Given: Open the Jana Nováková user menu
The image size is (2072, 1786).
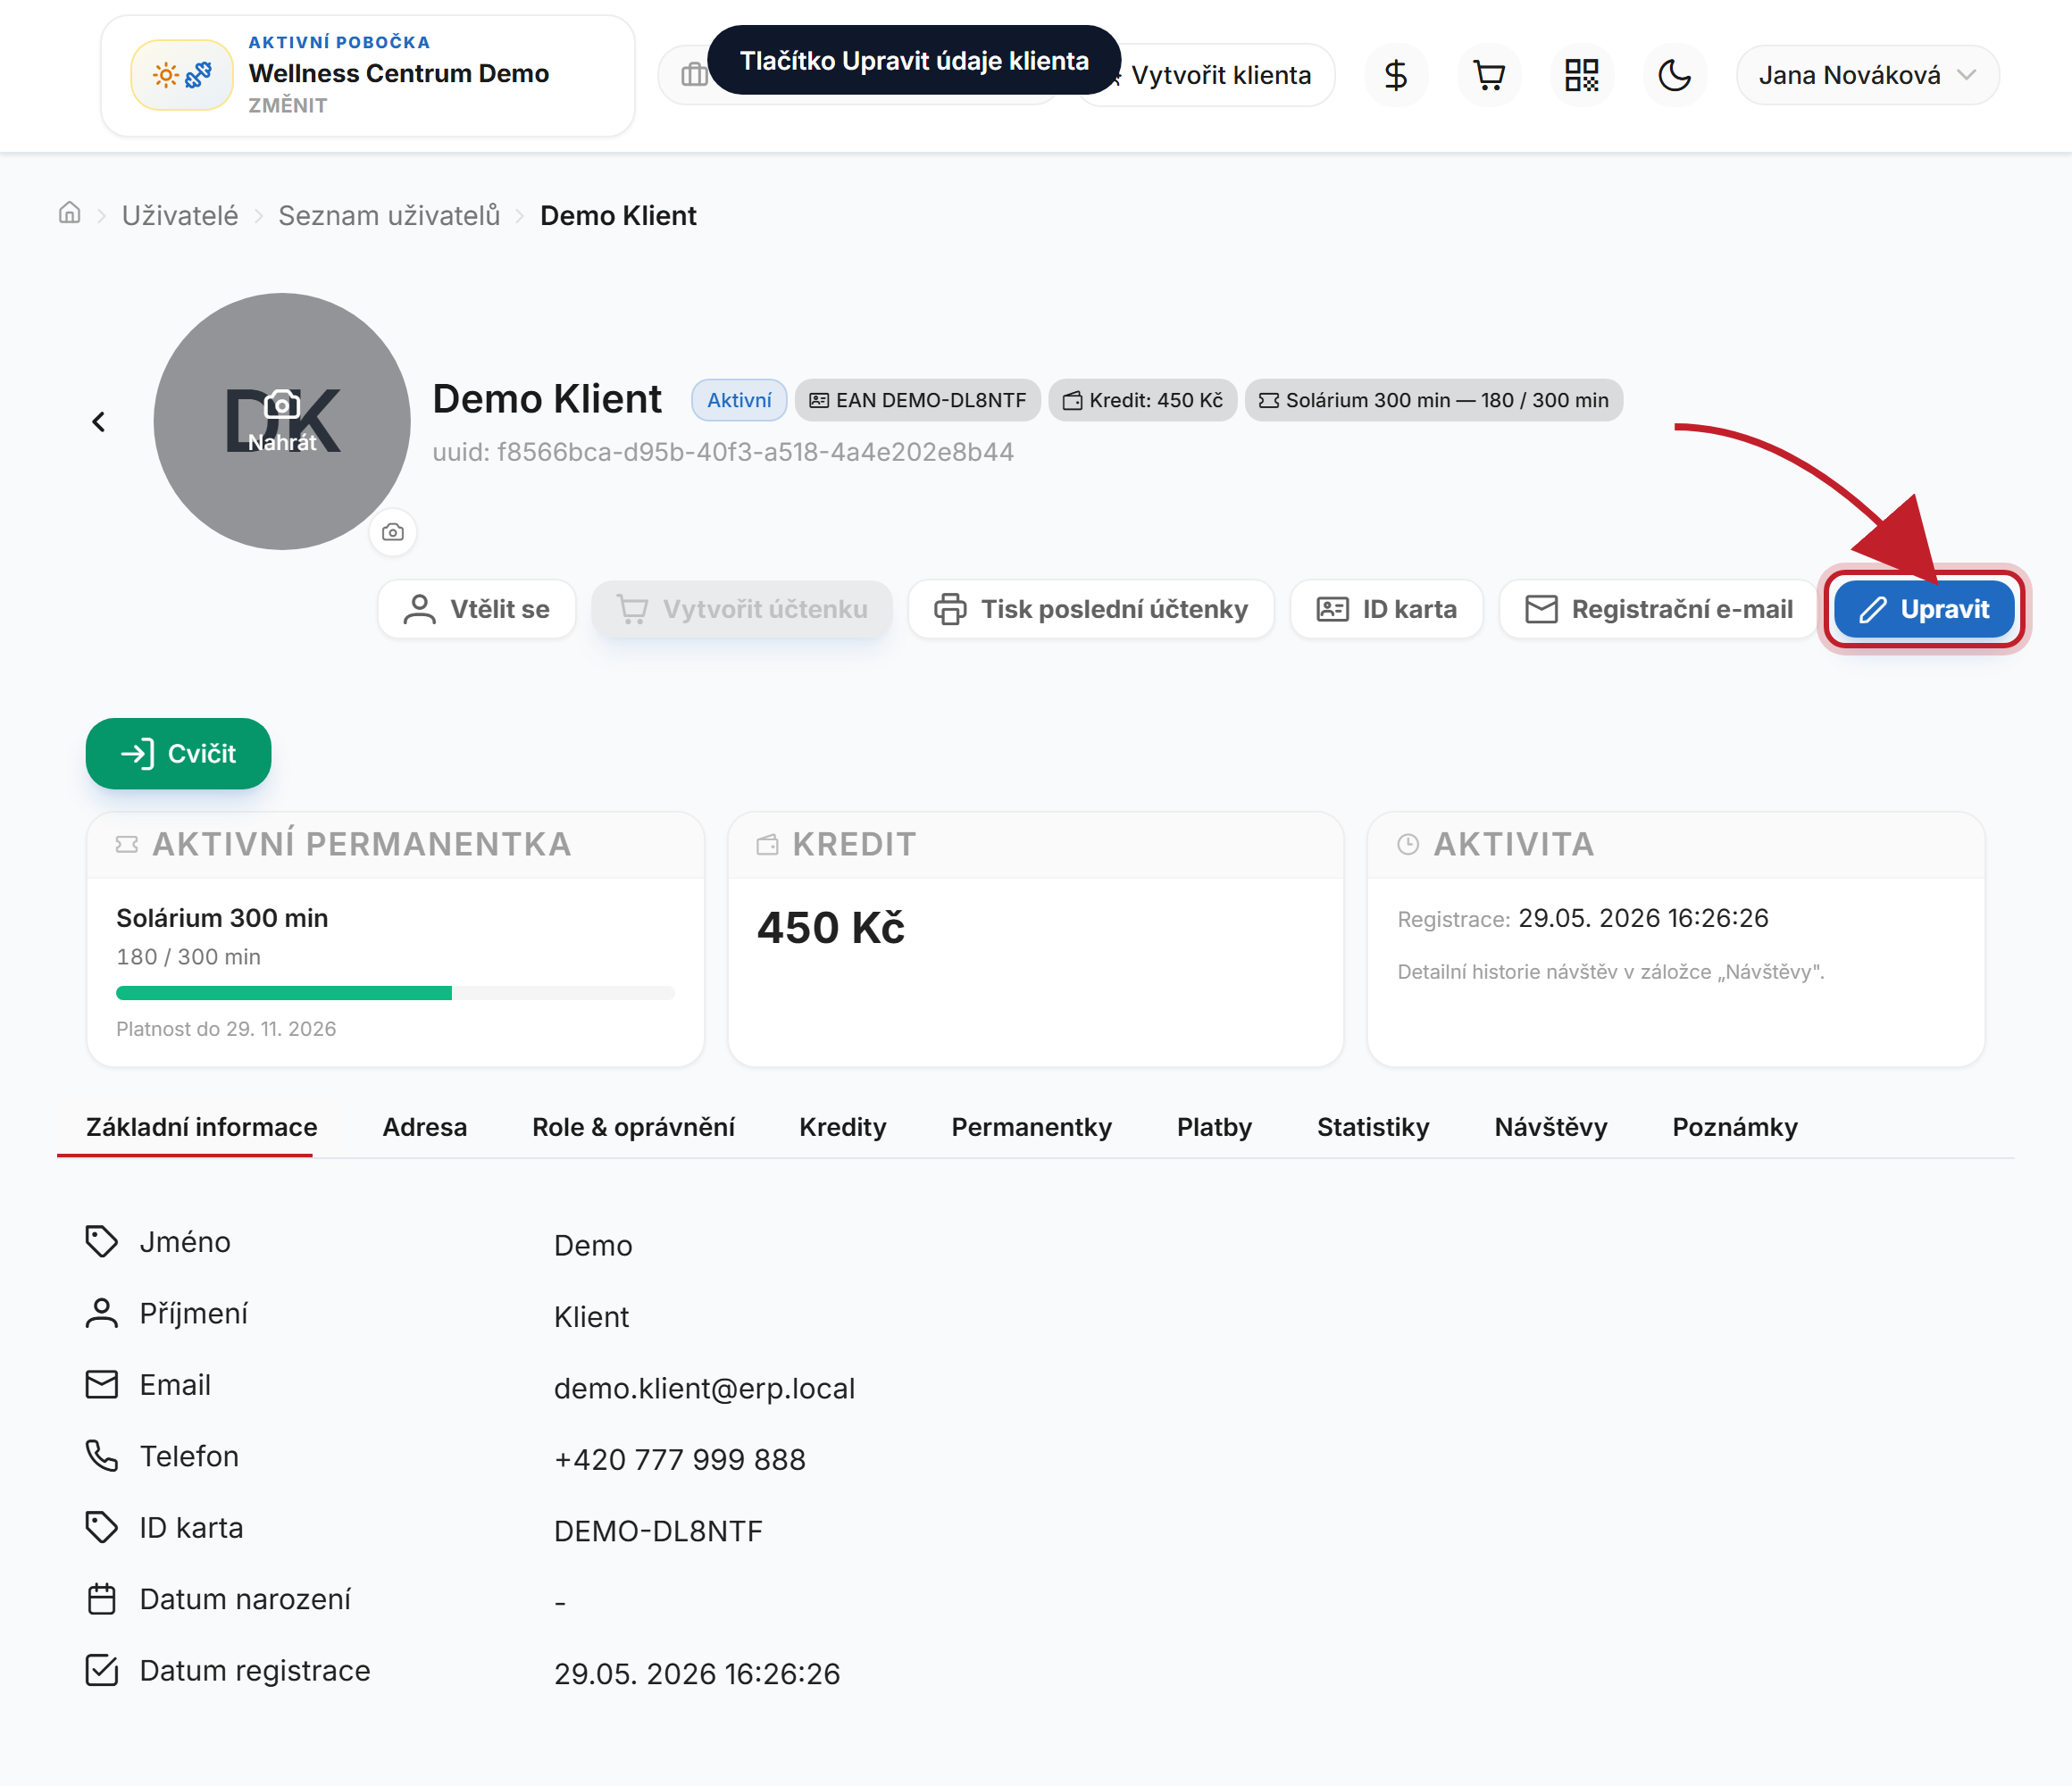Looking at the screenshot, I should pyautogui.click(x=1867, y=75).
